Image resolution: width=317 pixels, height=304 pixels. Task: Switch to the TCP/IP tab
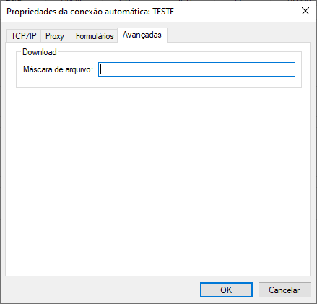point(24,36)
